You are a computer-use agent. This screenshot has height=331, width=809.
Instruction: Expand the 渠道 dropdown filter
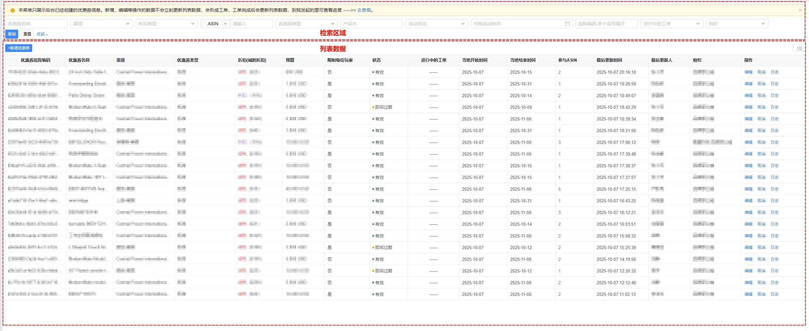click(101, 24)
